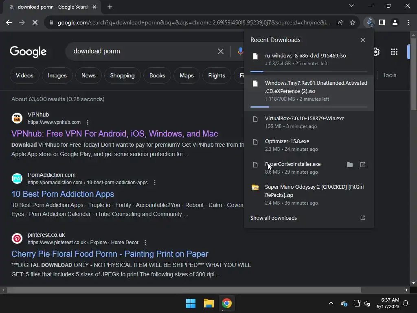
Task: Open Google search settings gear
Action: pos(376,52)
